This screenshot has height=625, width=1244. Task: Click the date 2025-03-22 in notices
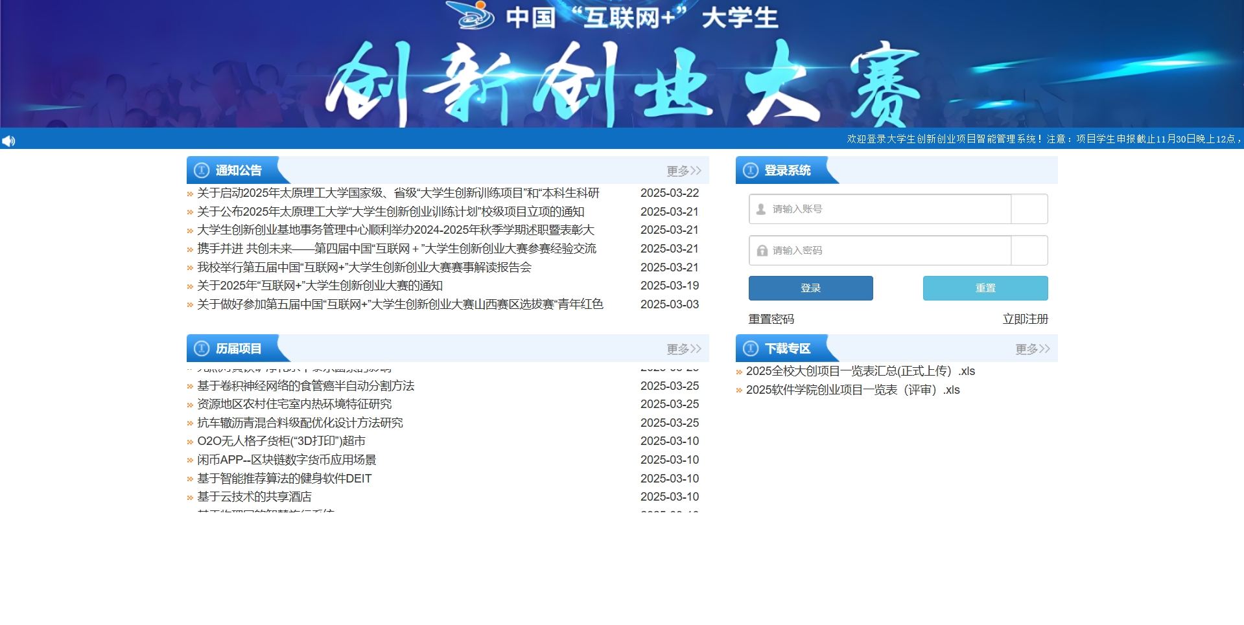[670, 193]
